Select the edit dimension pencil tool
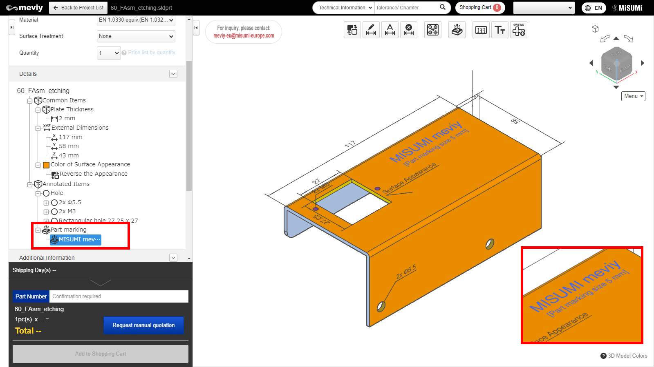The image size is (654, 367). (x=371, y=30)
